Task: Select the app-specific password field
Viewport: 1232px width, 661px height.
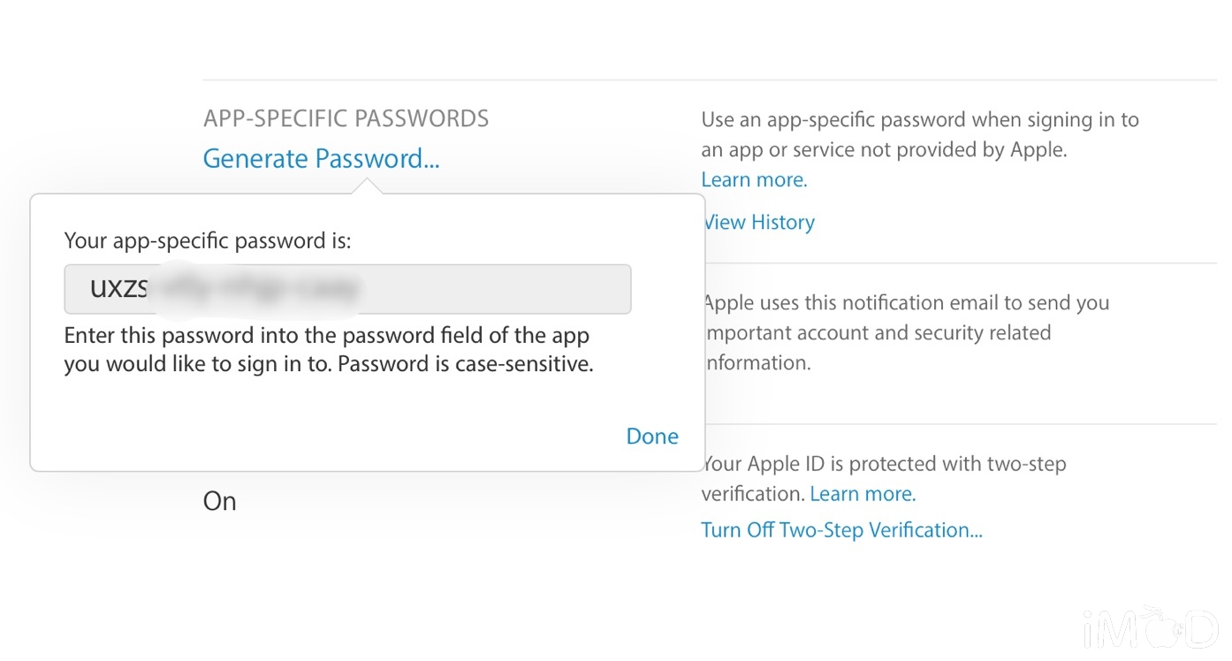Action: [347, 289]
